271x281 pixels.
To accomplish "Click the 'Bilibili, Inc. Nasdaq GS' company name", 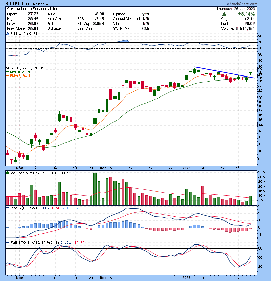I will 33,4.
